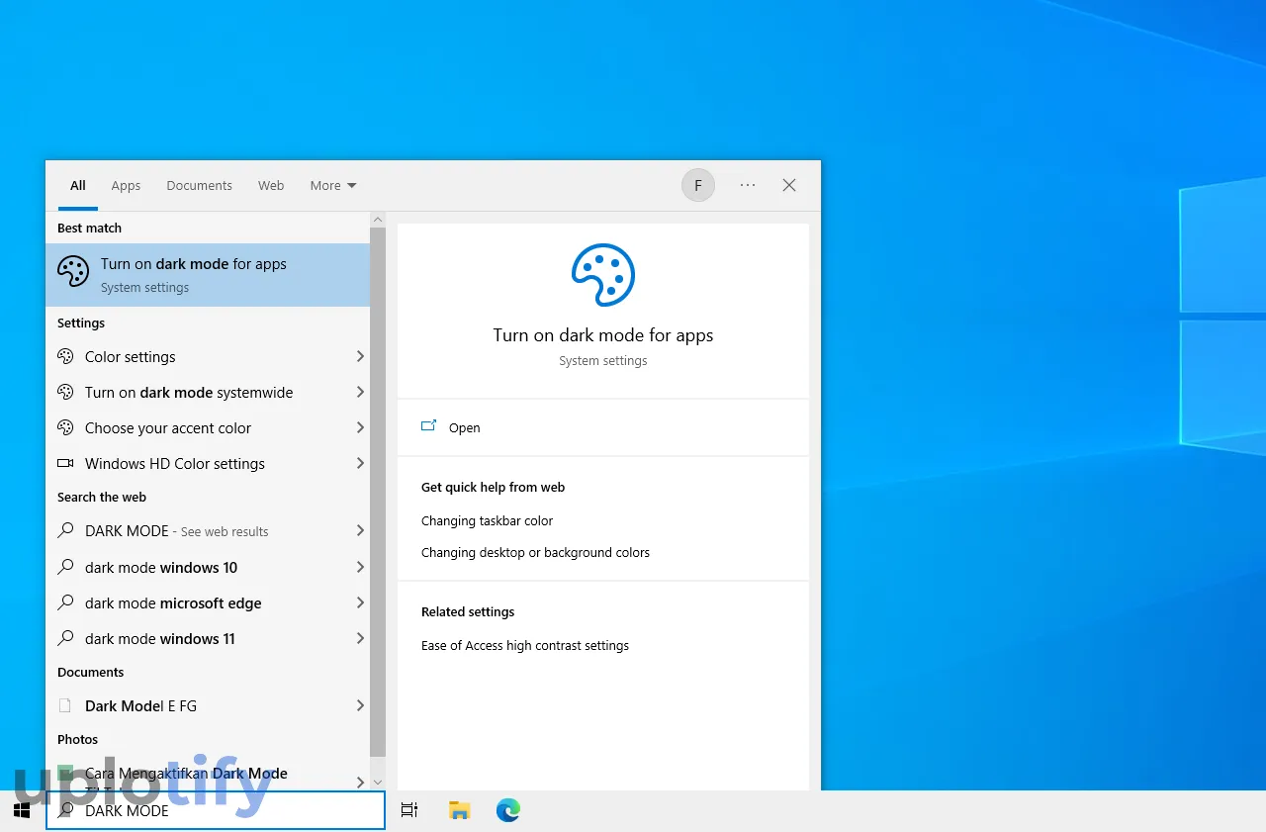This screenshot has width=1266, height=832.
Task: Click Open in the preview pane
Action: tap(464, 427)
